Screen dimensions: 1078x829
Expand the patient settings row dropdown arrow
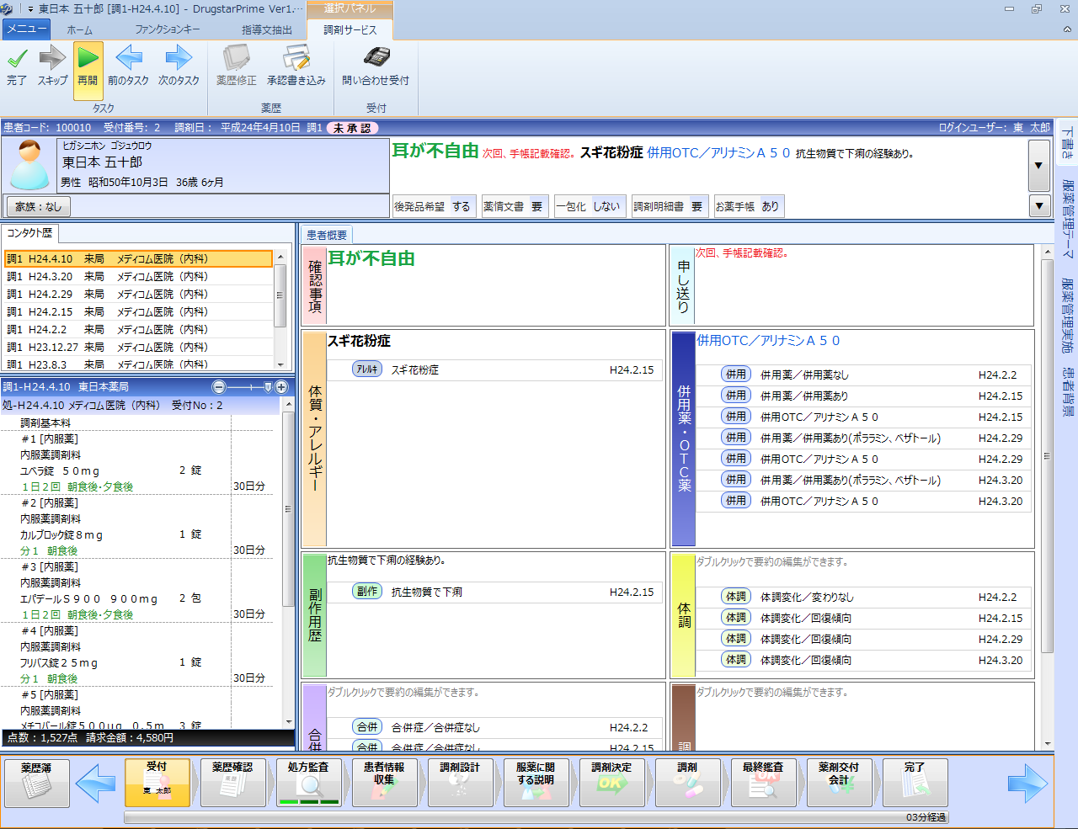pyautogui.click(x=1039, y=205)
